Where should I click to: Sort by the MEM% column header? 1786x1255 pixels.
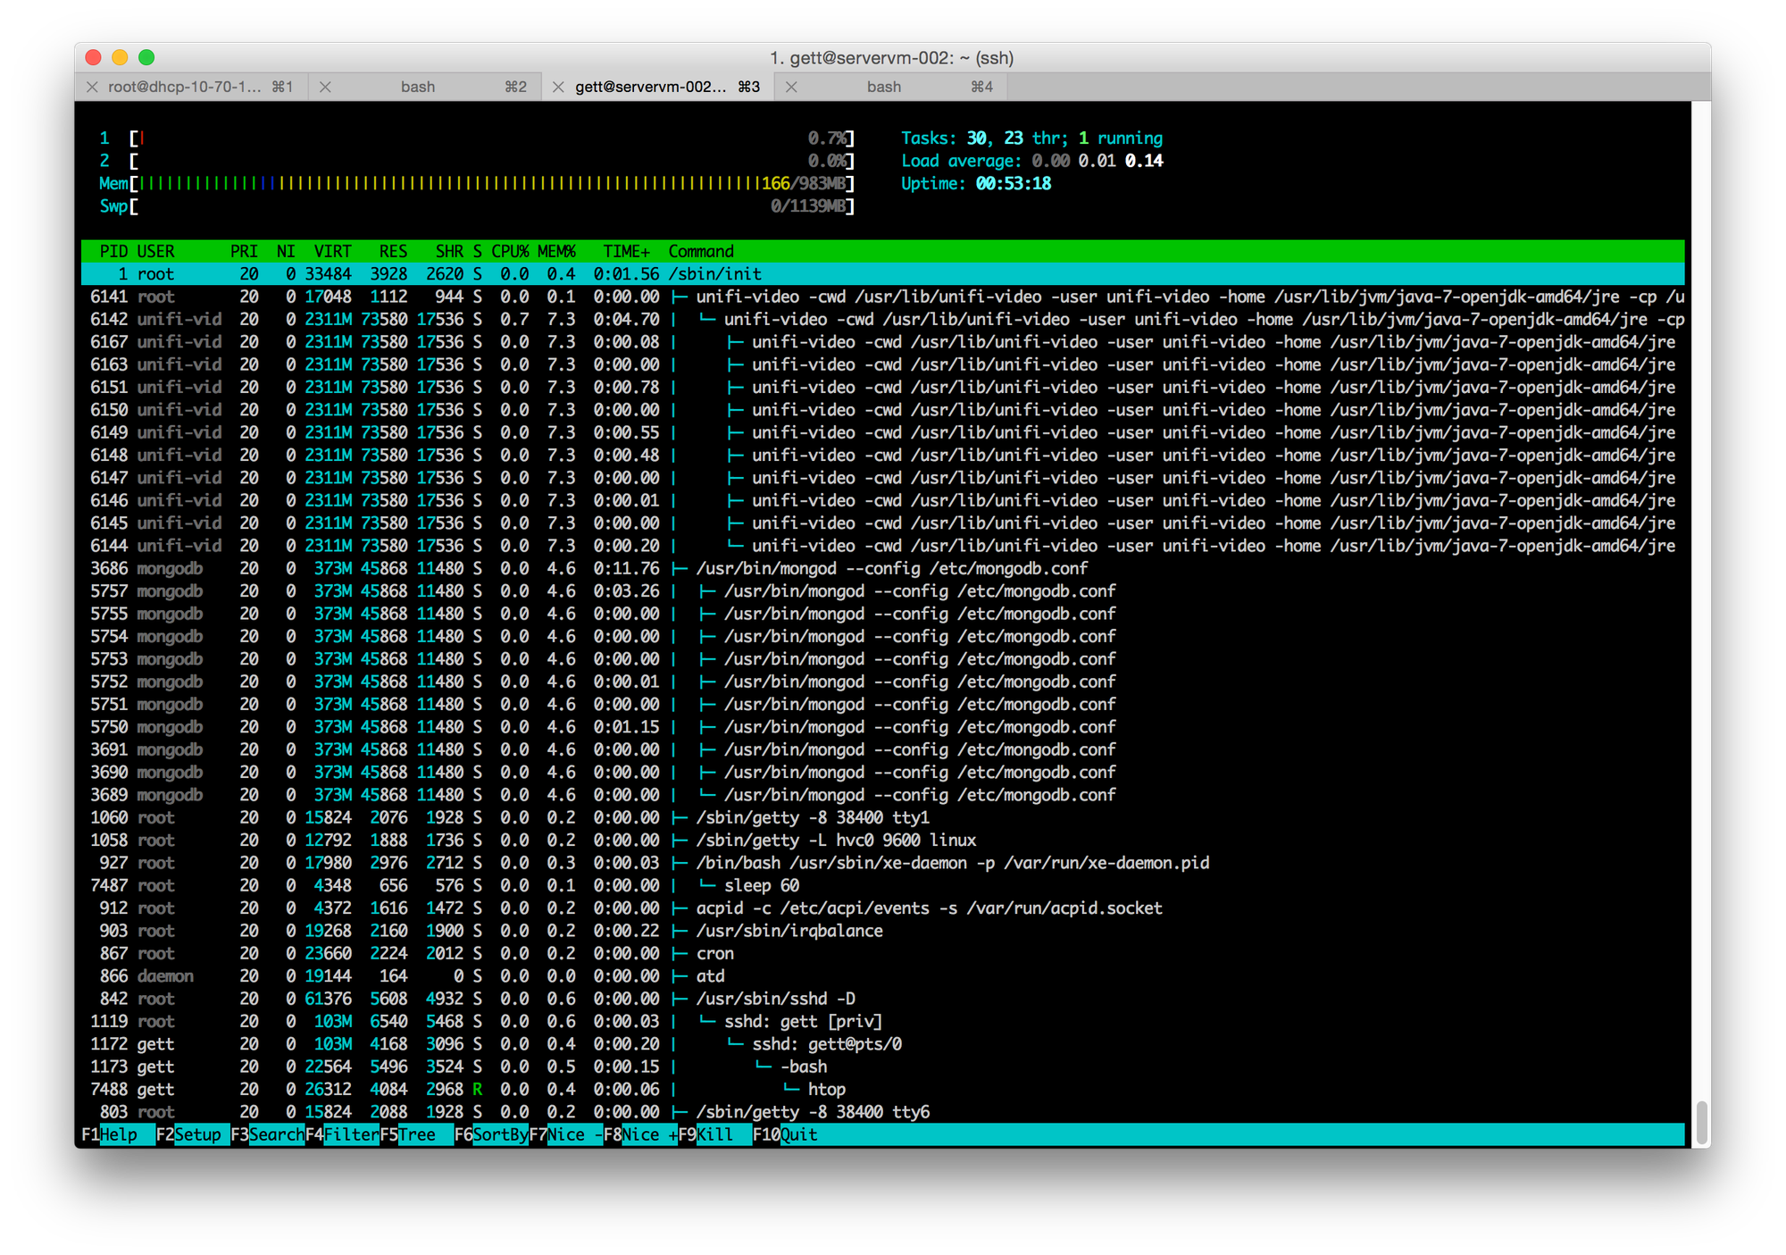coord(556,251)
